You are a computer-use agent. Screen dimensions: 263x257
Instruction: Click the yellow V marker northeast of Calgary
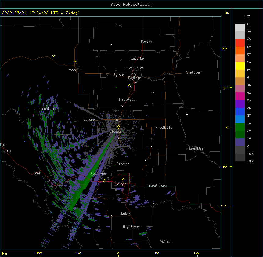tap(131, 178)
